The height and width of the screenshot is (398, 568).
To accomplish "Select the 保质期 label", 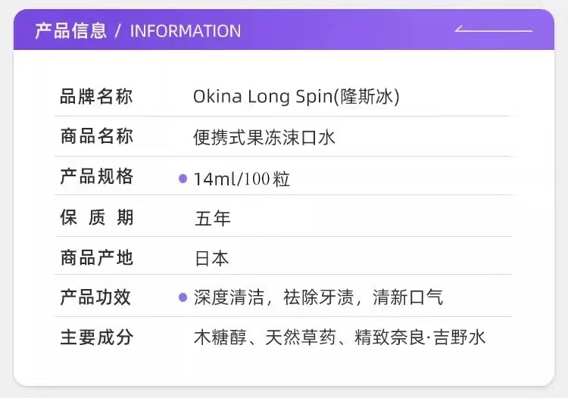I will click(x=96, y=218).
